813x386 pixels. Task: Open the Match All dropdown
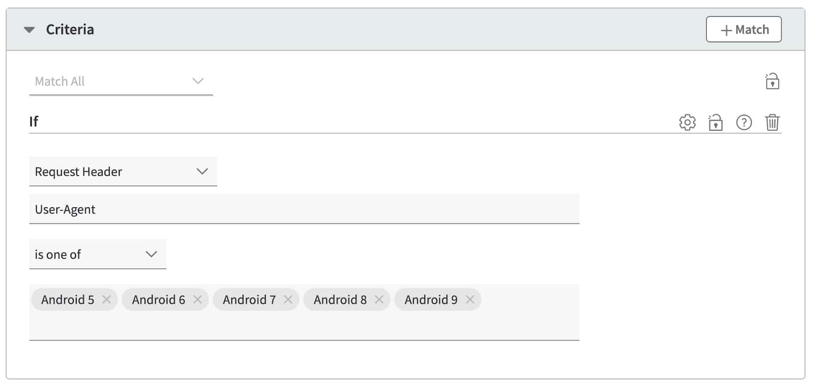coord(121,81)
